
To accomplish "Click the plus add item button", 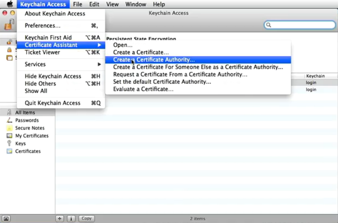I will pyautogui.click(x=60, y=219).
